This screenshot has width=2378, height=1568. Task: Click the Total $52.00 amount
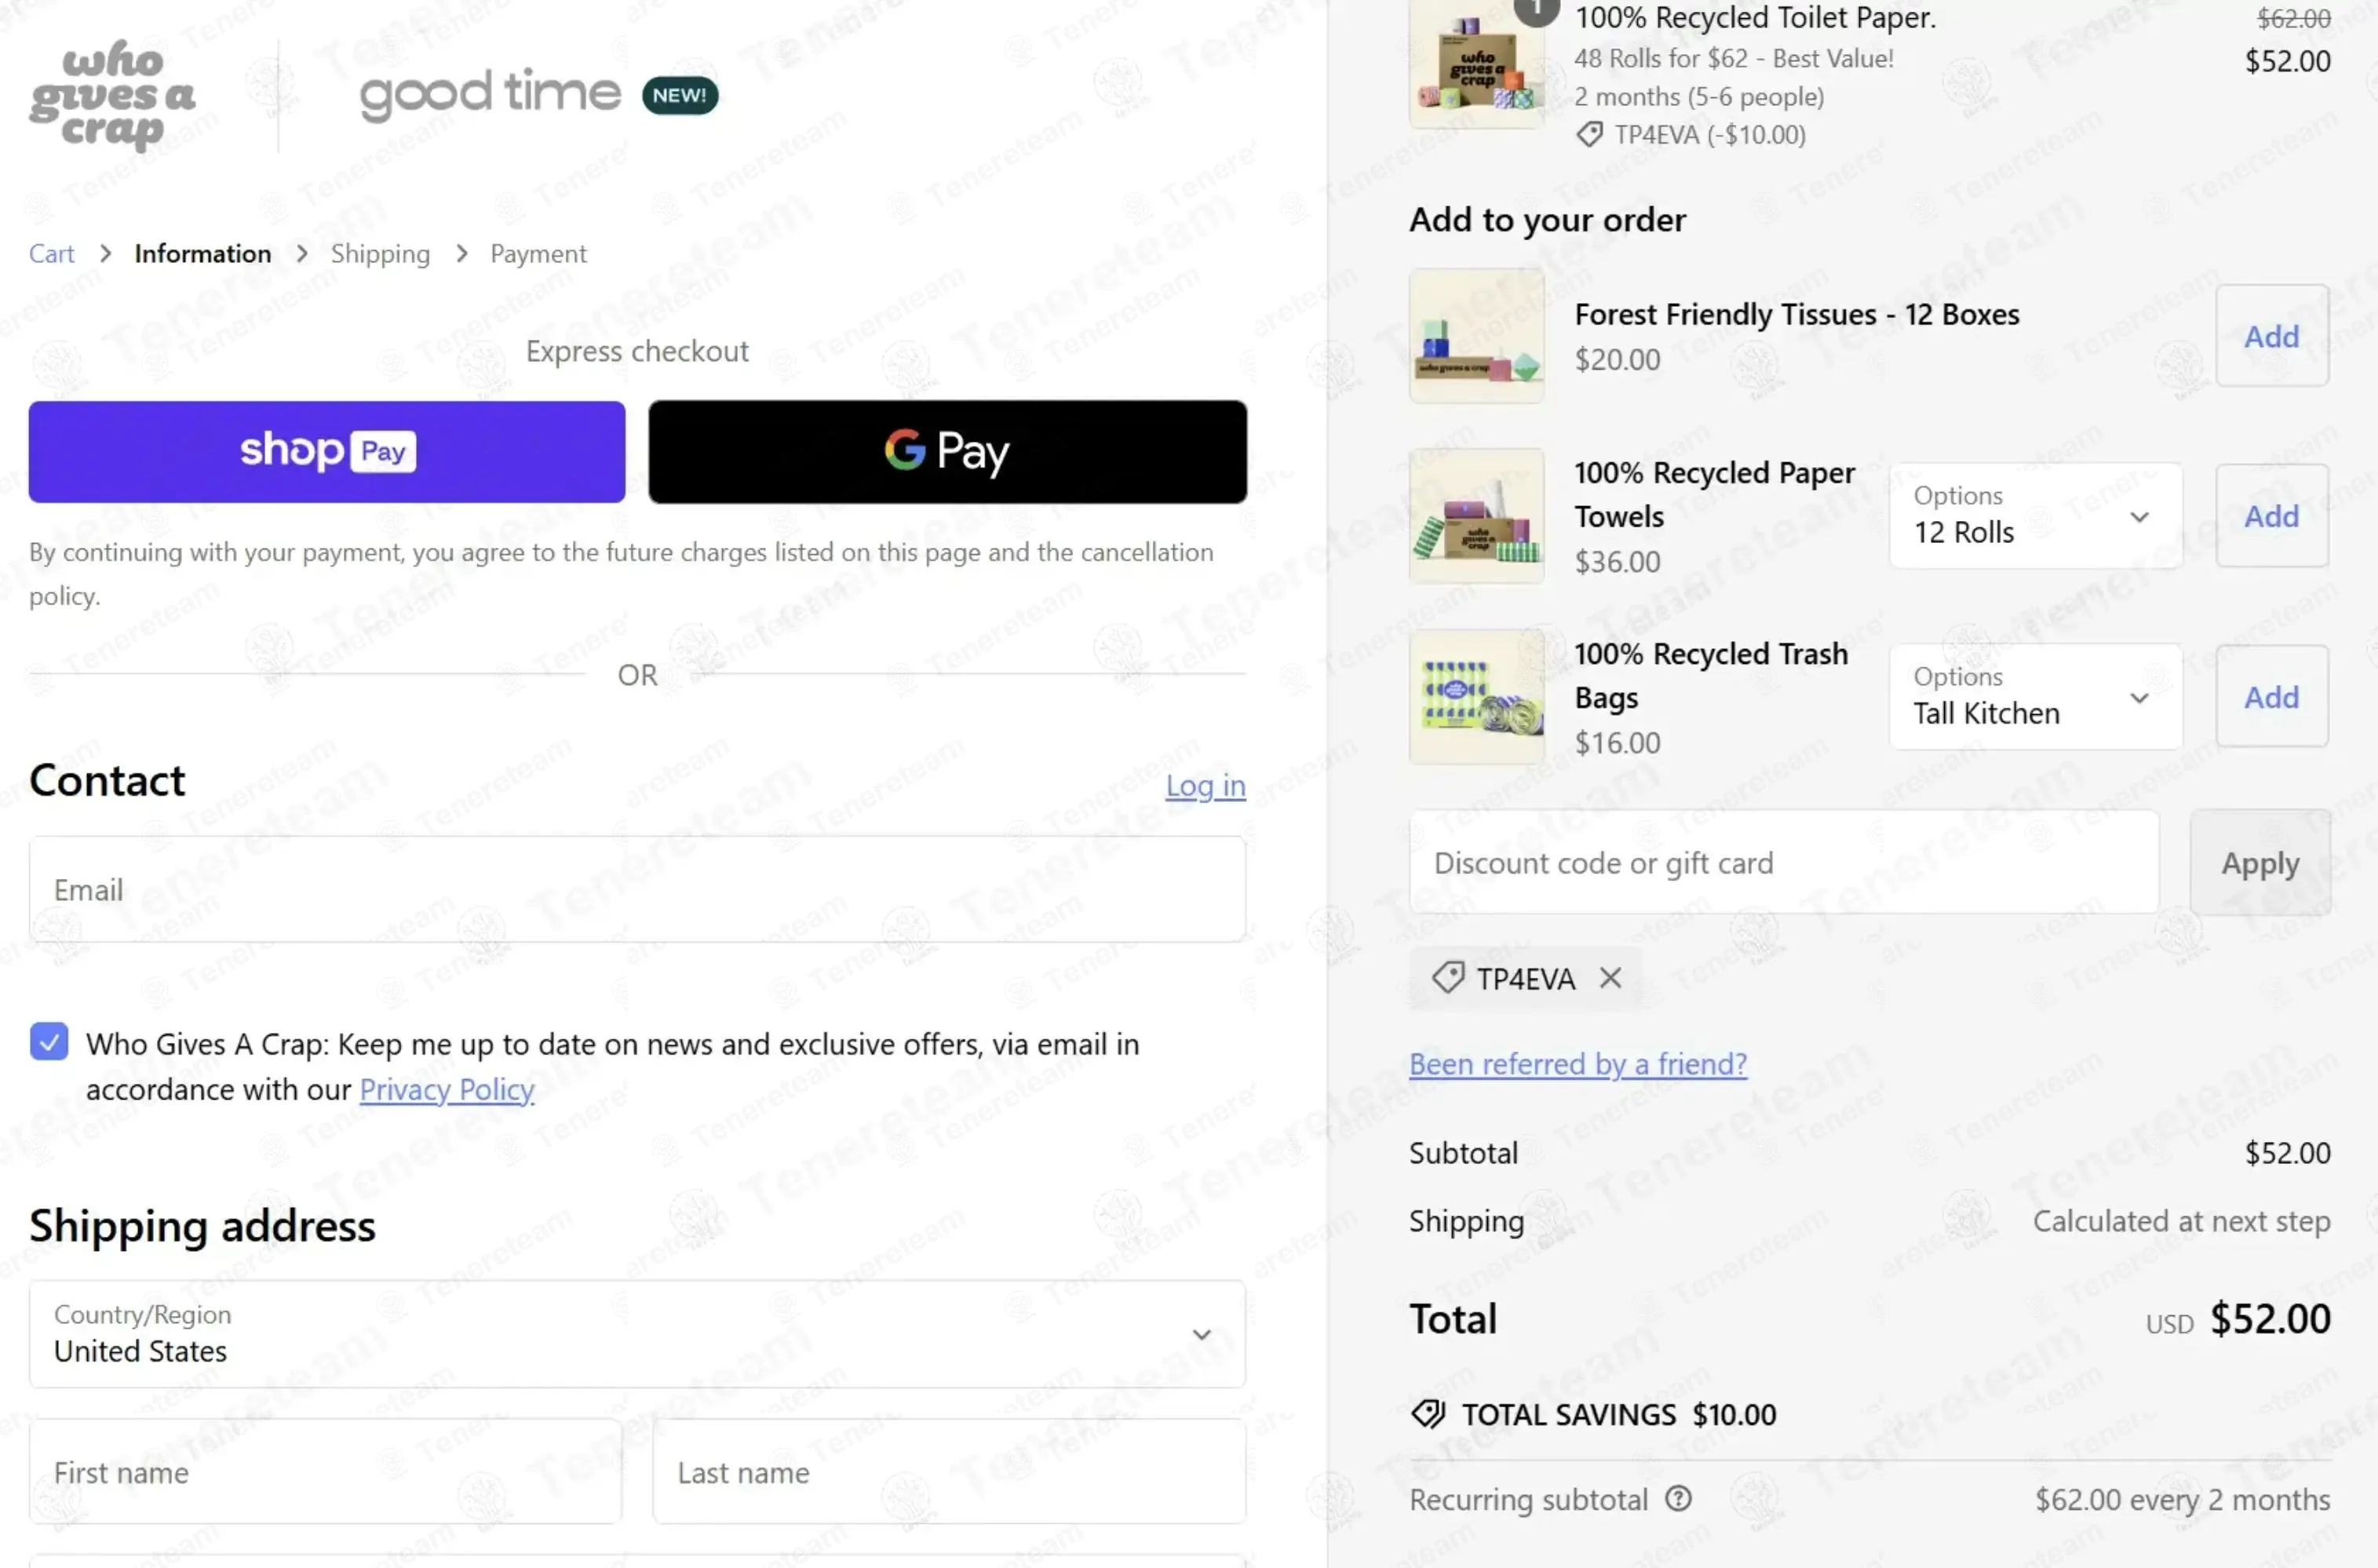pos(2270,1318)
